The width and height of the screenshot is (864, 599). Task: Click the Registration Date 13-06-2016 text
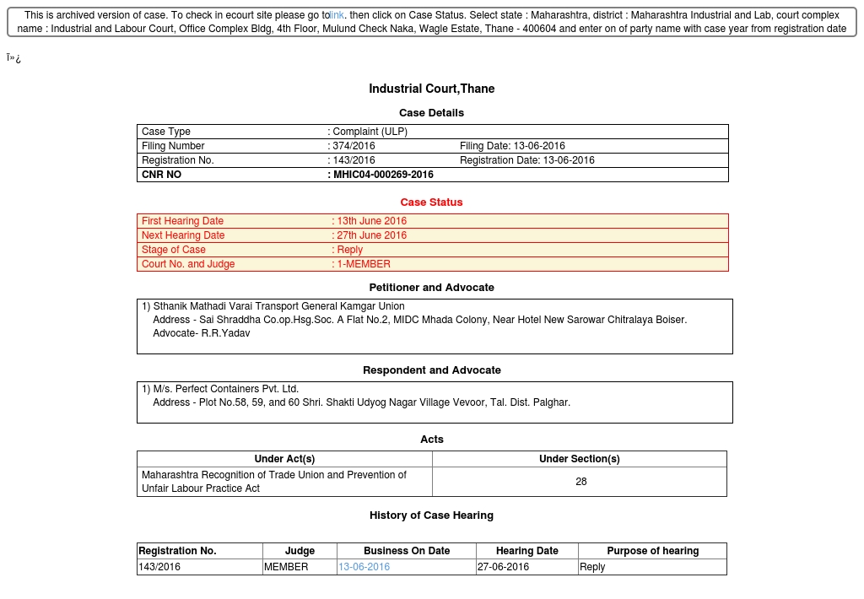click(x=526, y=160)
